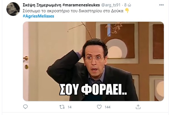Open the #AgriesMelisses hashtag link
173x115 pixels.
click(38, 16)
